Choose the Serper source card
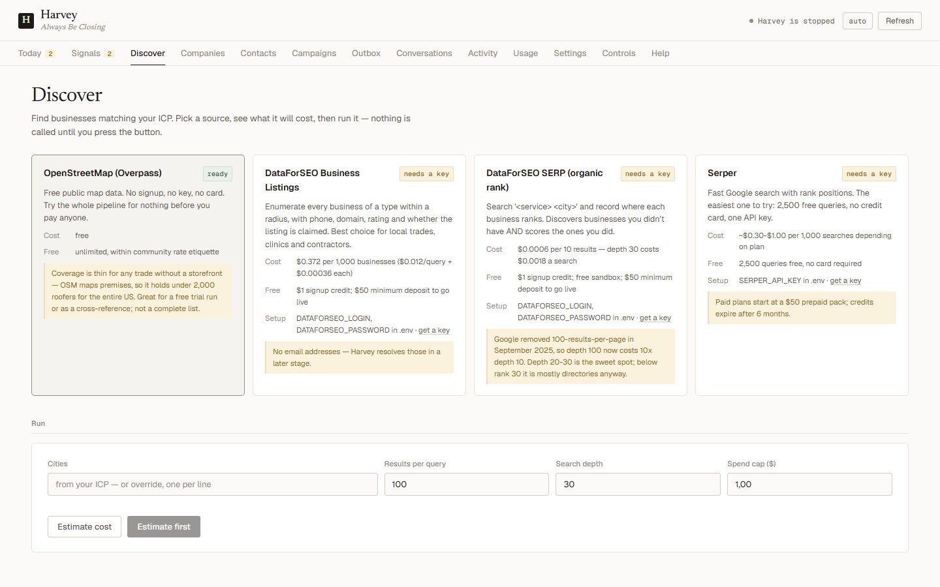Screen dimensions: 940x587 coord(802,275)
